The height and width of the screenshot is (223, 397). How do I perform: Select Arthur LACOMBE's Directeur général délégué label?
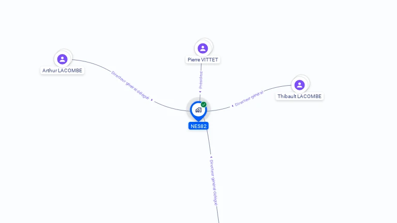coord(130,86)
